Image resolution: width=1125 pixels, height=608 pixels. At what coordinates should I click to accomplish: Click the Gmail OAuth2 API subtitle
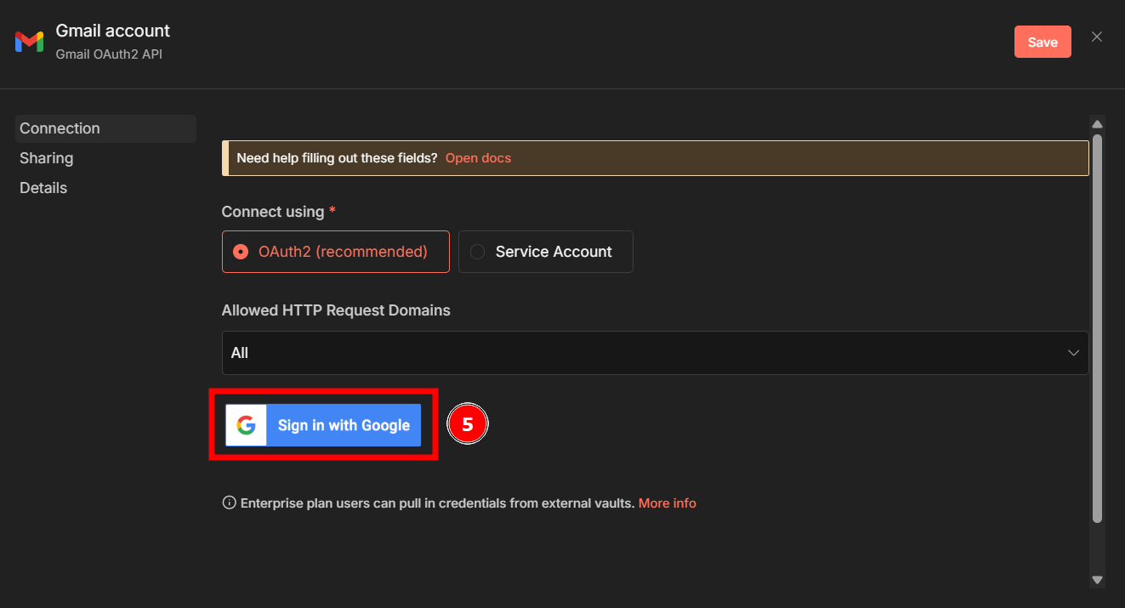[x=109, y=54]
